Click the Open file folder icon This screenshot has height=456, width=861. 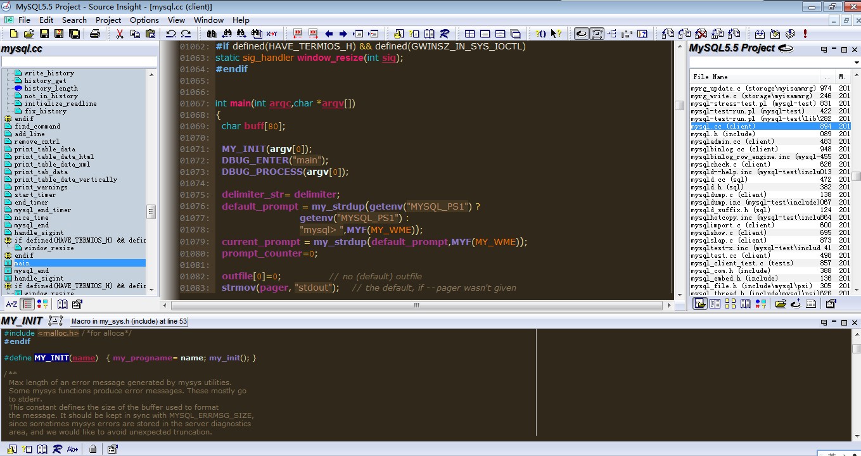click(x=29, y=34)
